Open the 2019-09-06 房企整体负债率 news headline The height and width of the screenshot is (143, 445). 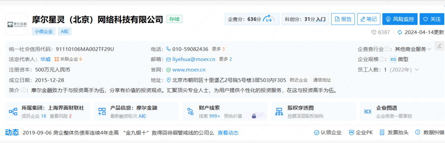pyautogui.click(x=119, y=132)
